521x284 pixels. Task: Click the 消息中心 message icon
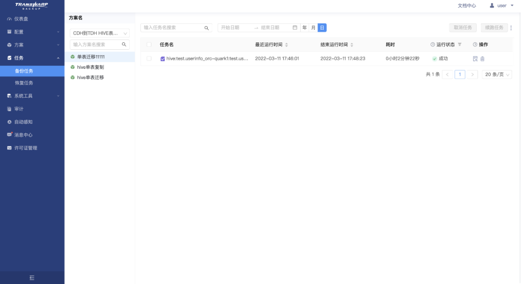[9, 135]
